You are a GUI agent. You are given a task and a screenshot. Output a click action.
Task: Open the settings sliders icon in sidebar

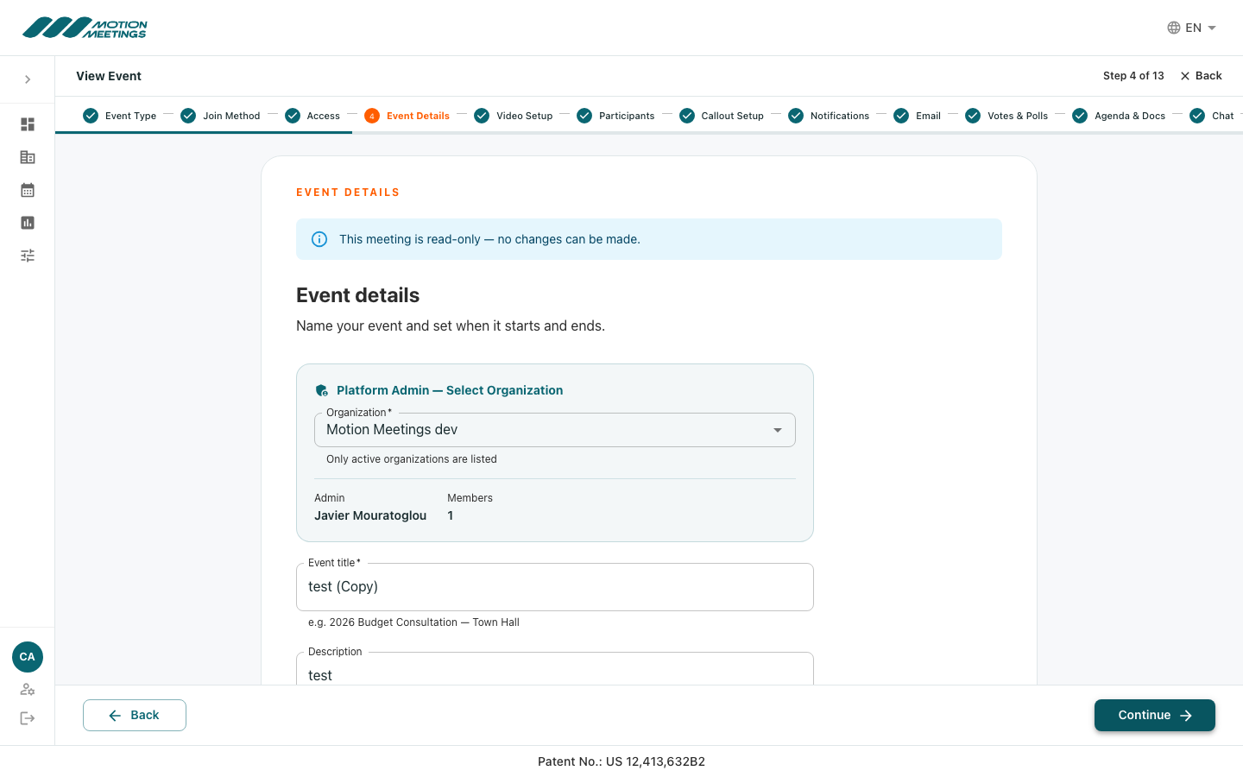(x=28, y=256)
